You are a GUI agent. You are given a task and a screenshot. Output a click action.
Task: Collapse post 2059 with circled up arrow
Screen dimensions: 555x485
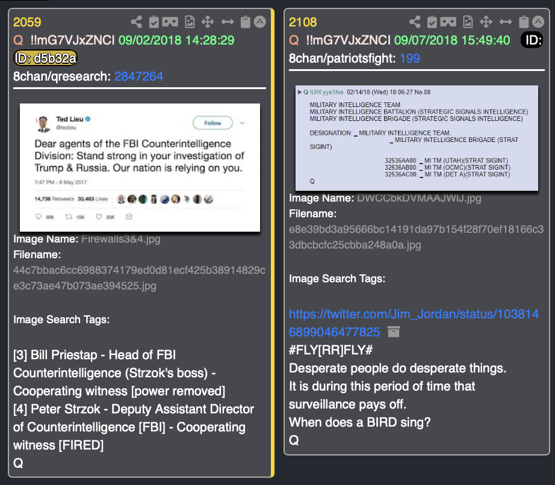[x=260, y=22]
